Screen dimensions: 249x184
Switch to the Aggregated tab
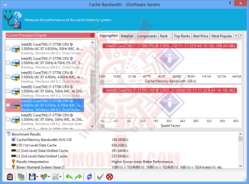coord(108,36)
